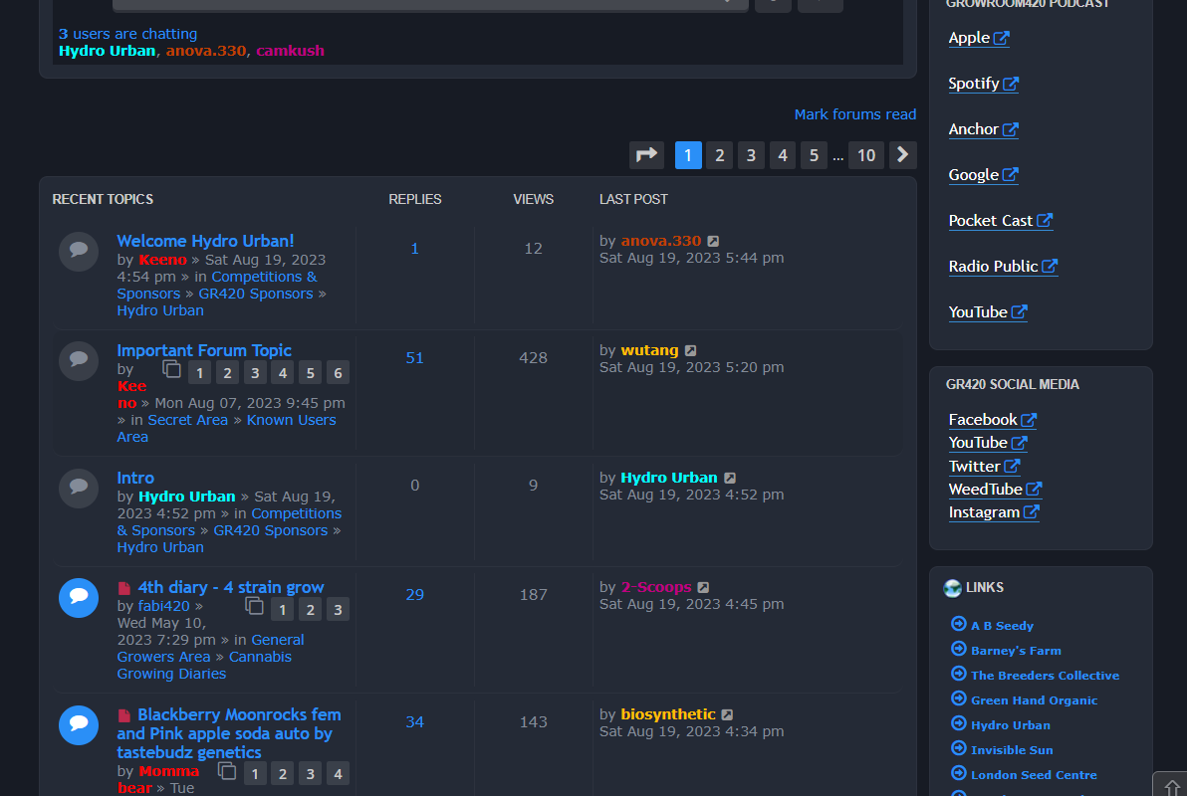Click unread topic icon for 4th diary
Screen dimensions: 1187x796
pyautogui.click(x=79, y=598)
